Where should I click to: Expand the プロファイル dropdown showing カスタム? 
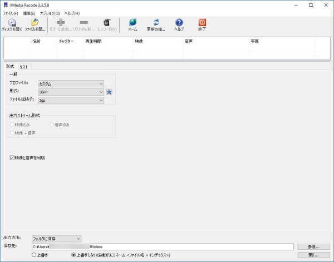71,83
